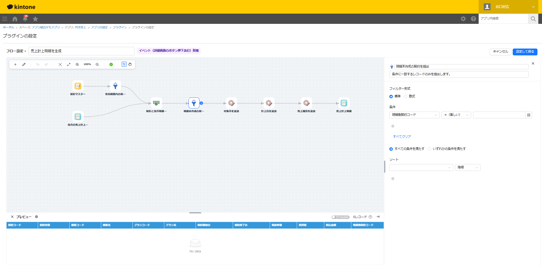Select the 売上計上明細 output node

(344, 103)
